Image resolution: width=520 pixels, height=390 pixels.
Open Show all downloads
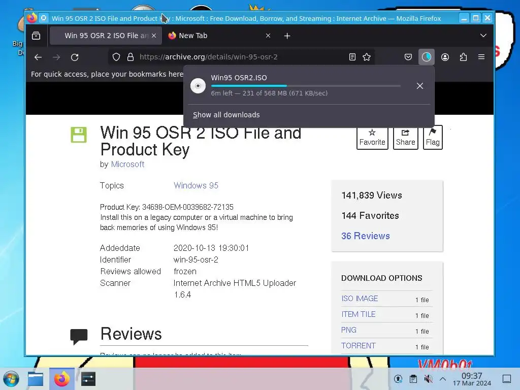[x=226, y=115]
